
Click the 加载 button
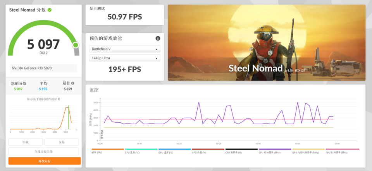point(26,142)
